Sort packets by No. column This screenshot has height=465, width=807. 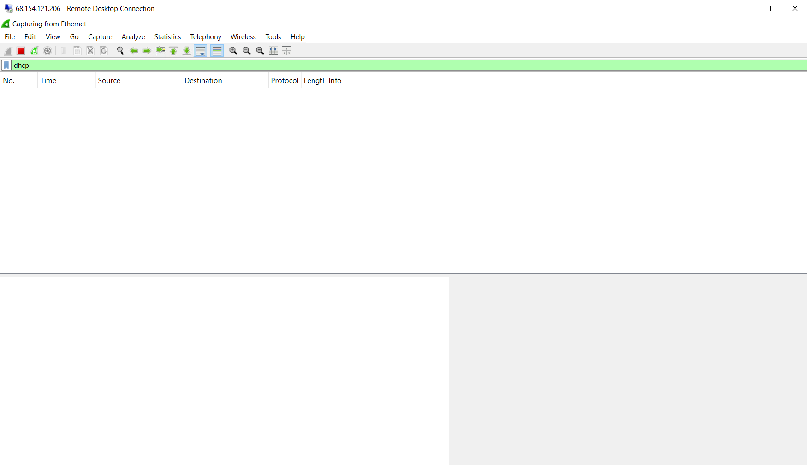click(x=19, y=81)
